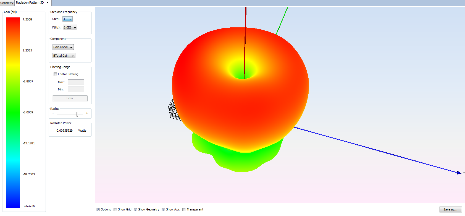
Task: Open the Step dropdown
Action: (67, 19)
